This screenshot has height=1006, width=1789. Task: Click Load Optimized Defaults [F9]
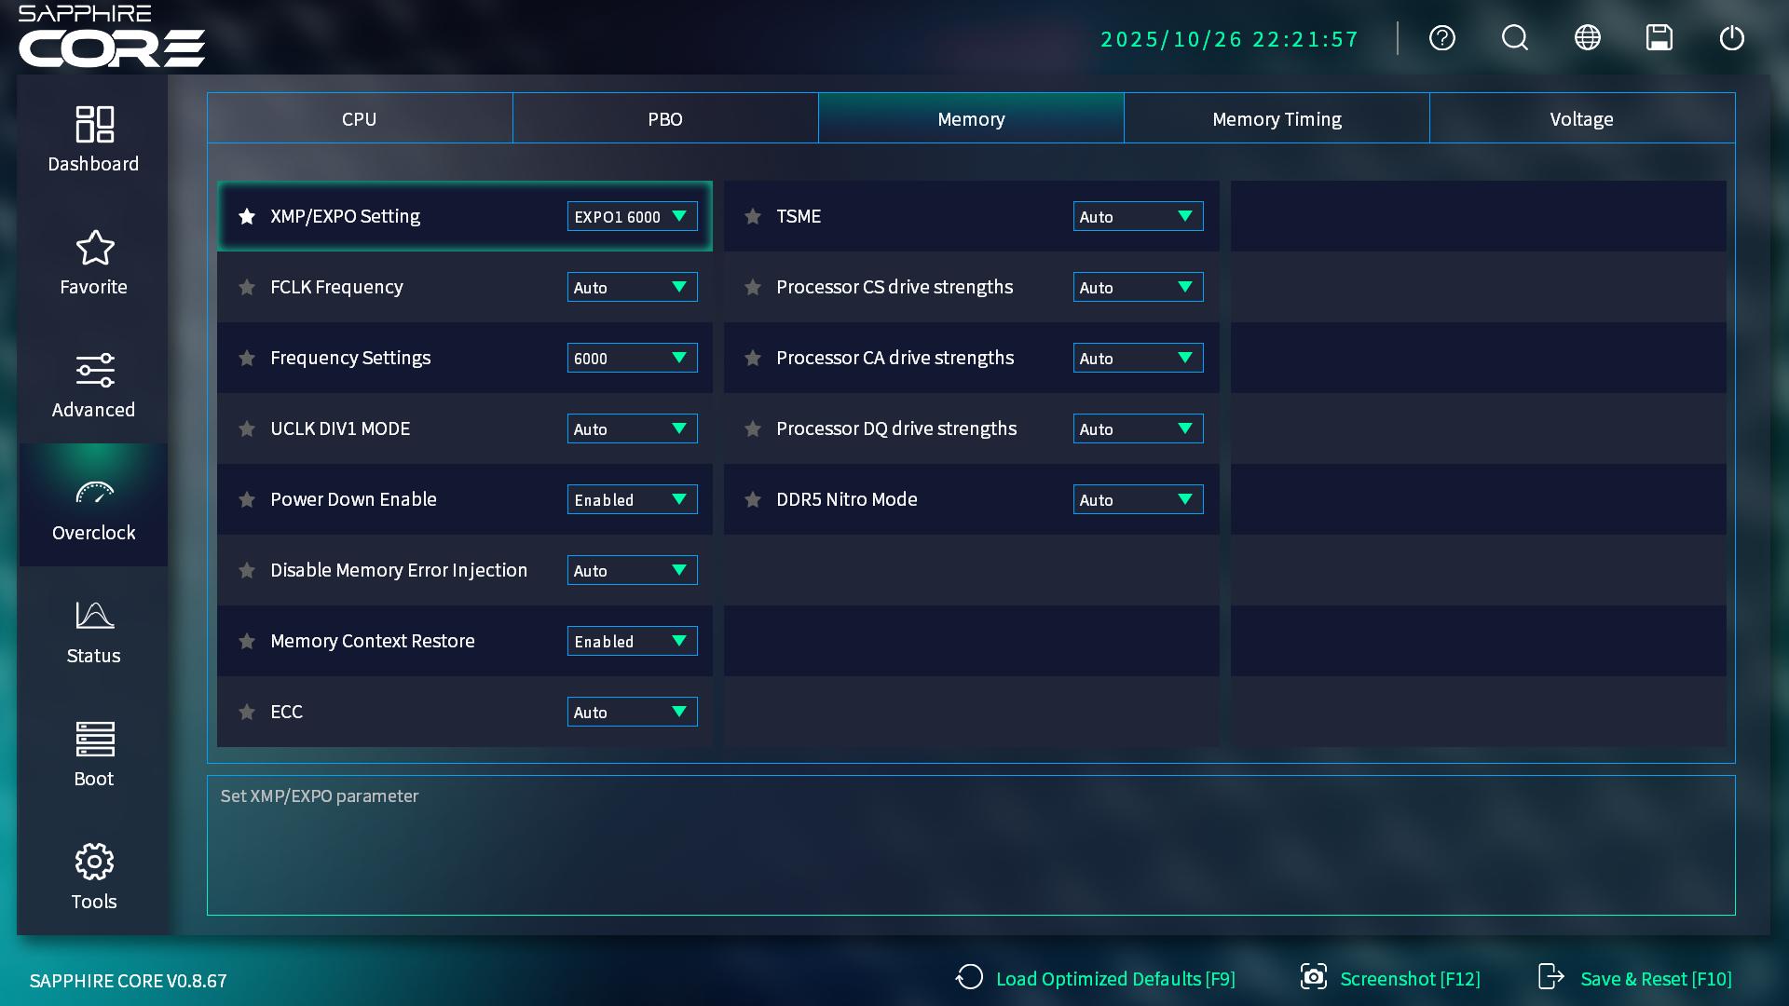click(x=1096, y=979)
